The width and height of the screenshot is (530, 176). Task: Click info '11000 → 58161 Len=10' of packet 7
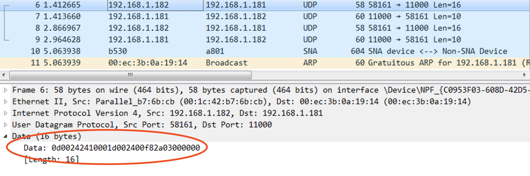click(415, 16)
